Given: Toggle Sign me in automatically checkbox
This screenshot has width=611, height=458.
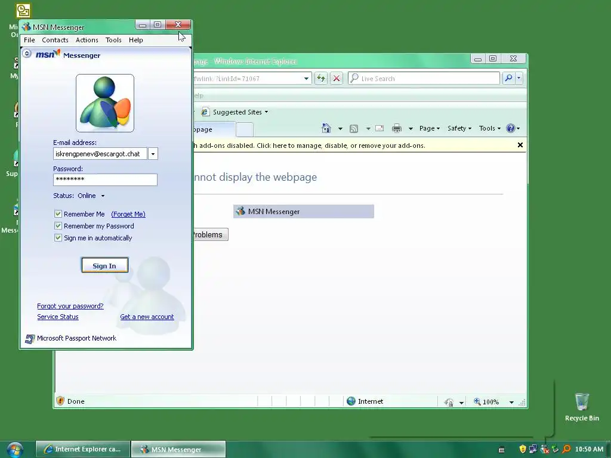Looking at the screenshot, I should click(58, 237).
